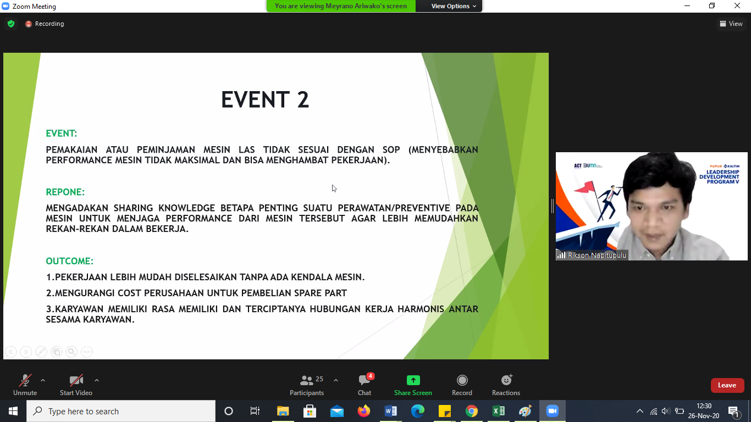Click the Windows search box
751x422 pixels.
[x=121, y=411]
